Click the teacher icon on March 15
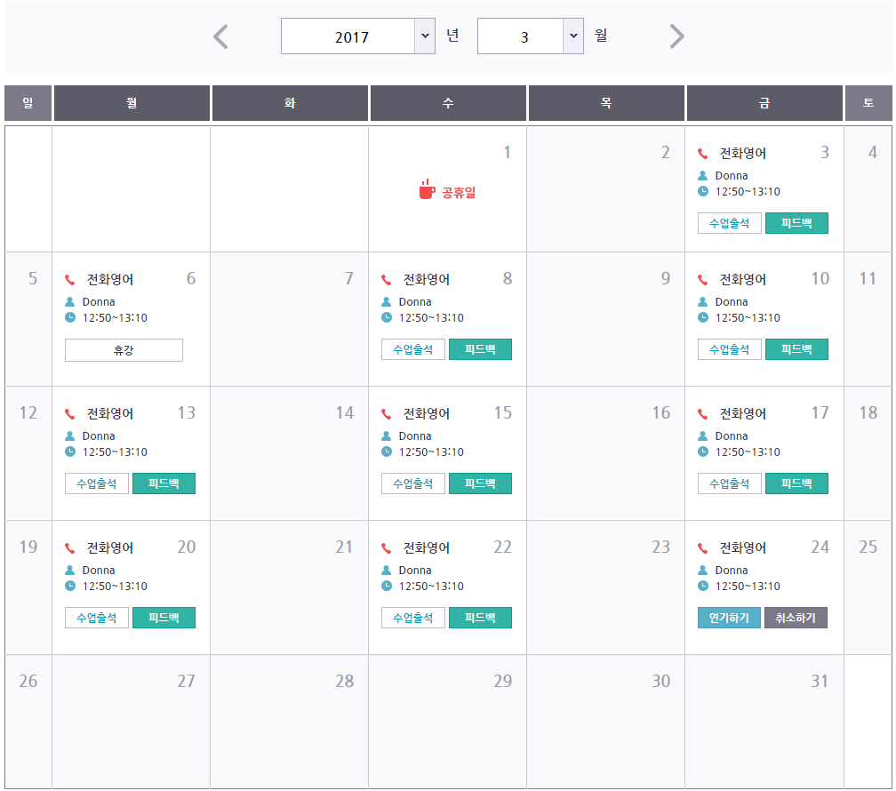Image resolution: width=896 pixels, height=791 pixels. pos(387,436)
